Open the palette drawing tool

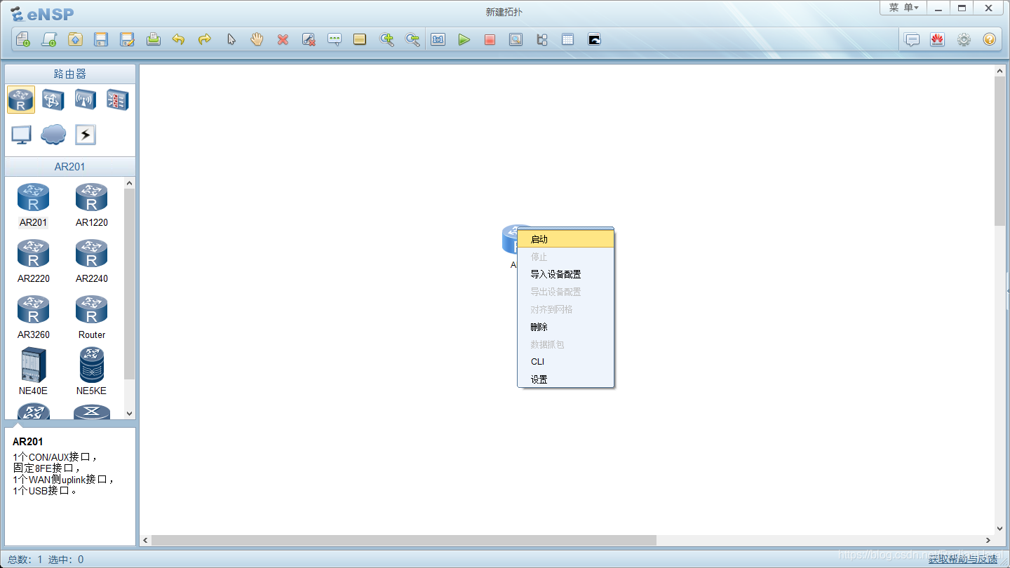click(x=360, y=39)
